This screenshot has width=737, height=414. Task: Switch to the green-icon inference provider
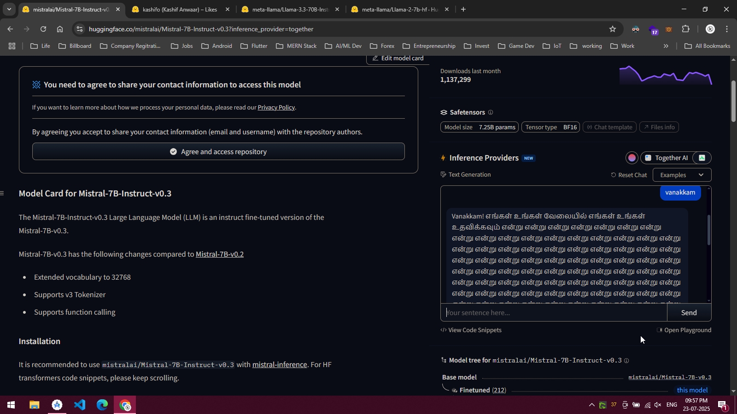702,158
